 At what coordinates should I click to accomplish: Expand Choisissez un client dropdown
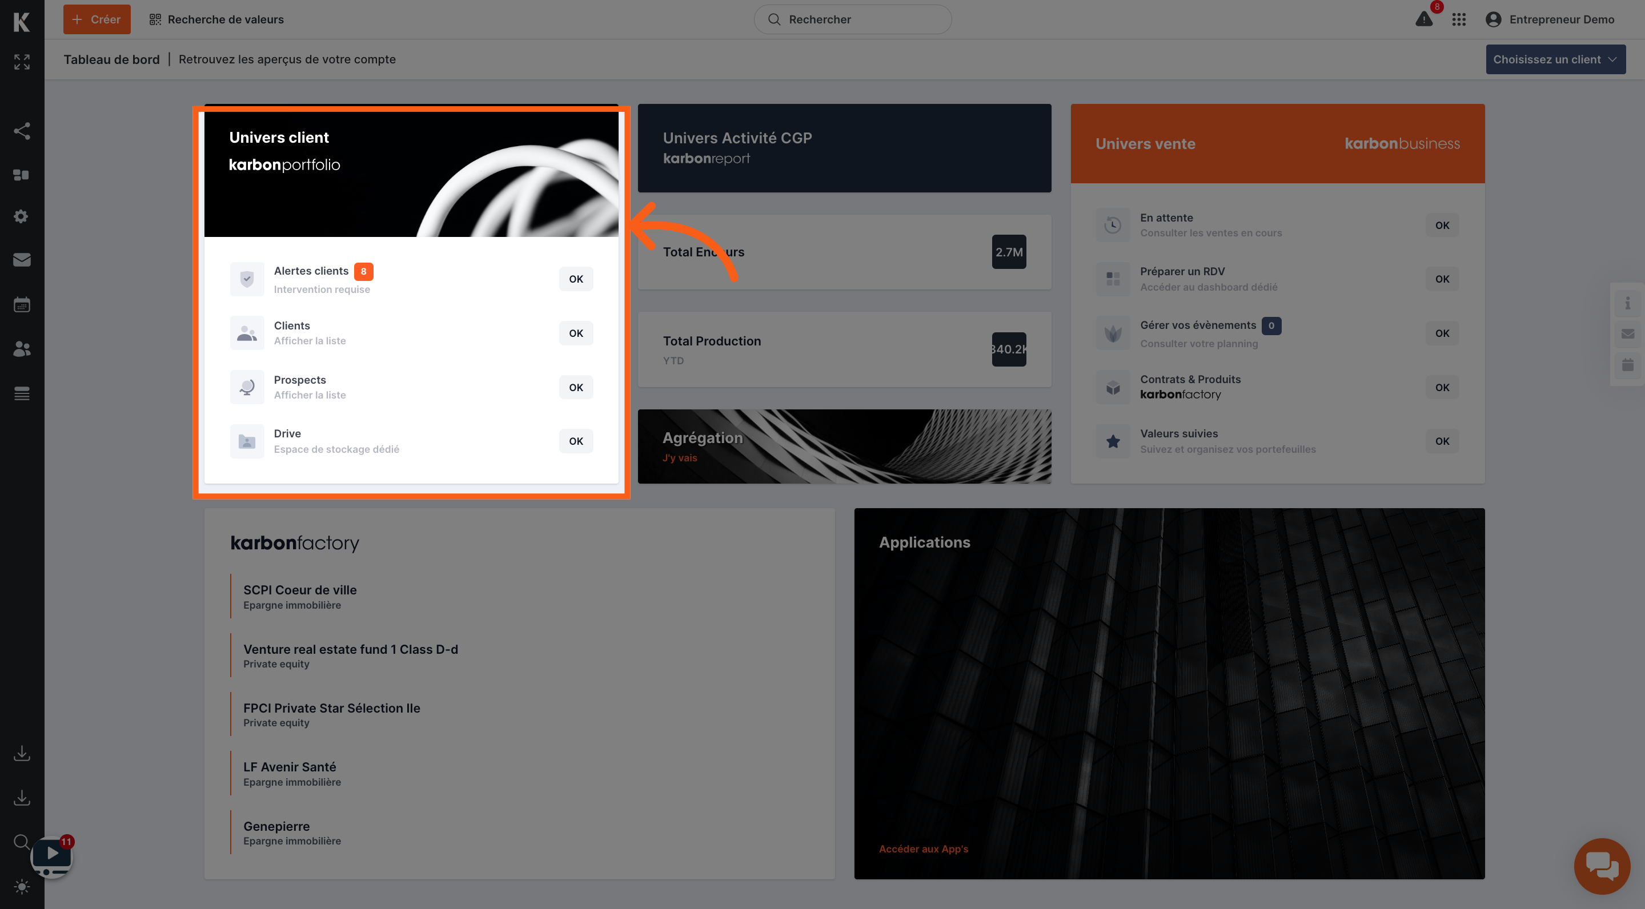pos(1555,59)
